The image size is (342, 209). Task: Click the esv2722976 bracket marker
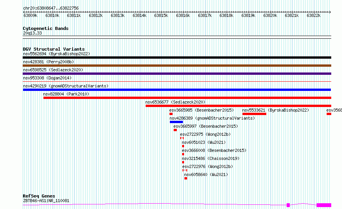pyautogui.click(x=185, y=170)
